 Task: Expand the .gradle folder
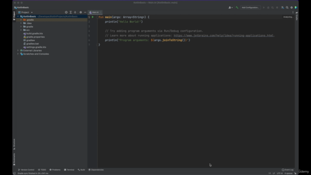pos(21,20)
